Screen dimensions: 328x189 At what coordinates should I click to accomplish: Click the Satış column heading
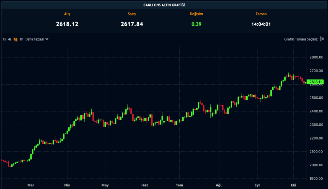[132, 14]
